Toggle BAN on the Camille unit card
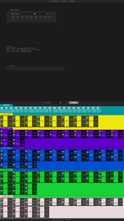Image resolution: width=124 pixels, height=221 pixels. click(x=22, y=124)
